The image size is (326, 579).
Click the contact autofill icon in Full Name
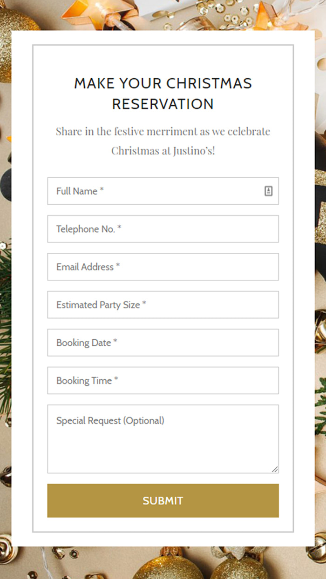pyautogui.click(x=268, y=191)
